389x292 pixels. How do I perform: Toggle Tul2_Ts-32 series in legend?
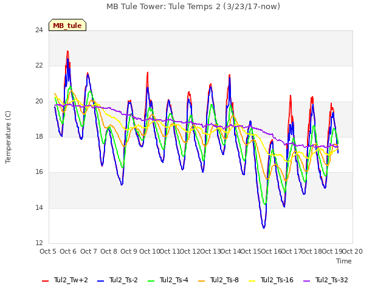[x=326, y=280]
